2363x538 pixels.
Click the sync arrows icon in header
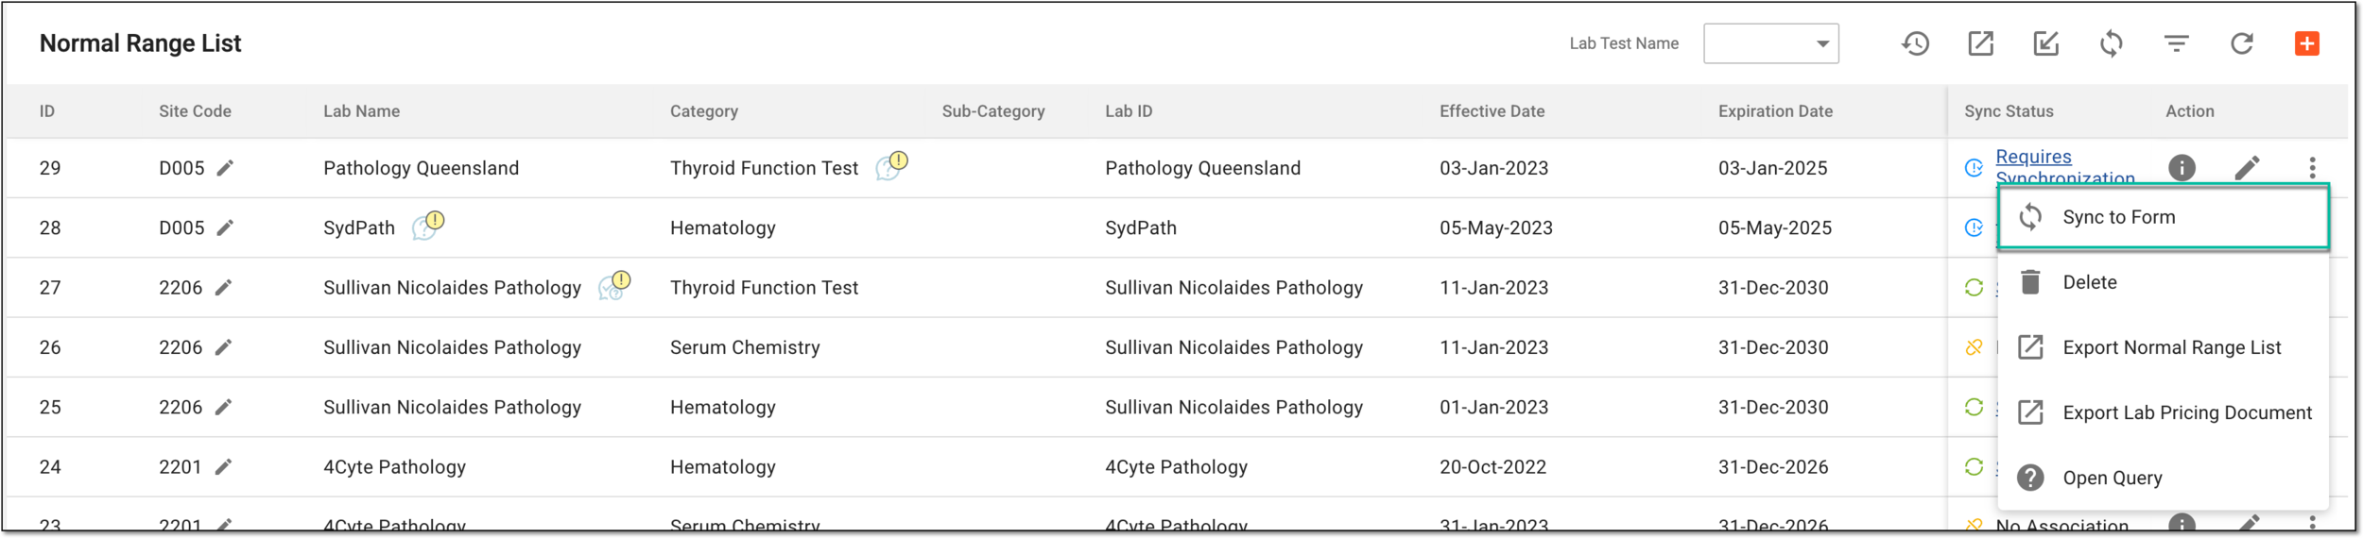pyautogui.click(x=2111, y=43)
